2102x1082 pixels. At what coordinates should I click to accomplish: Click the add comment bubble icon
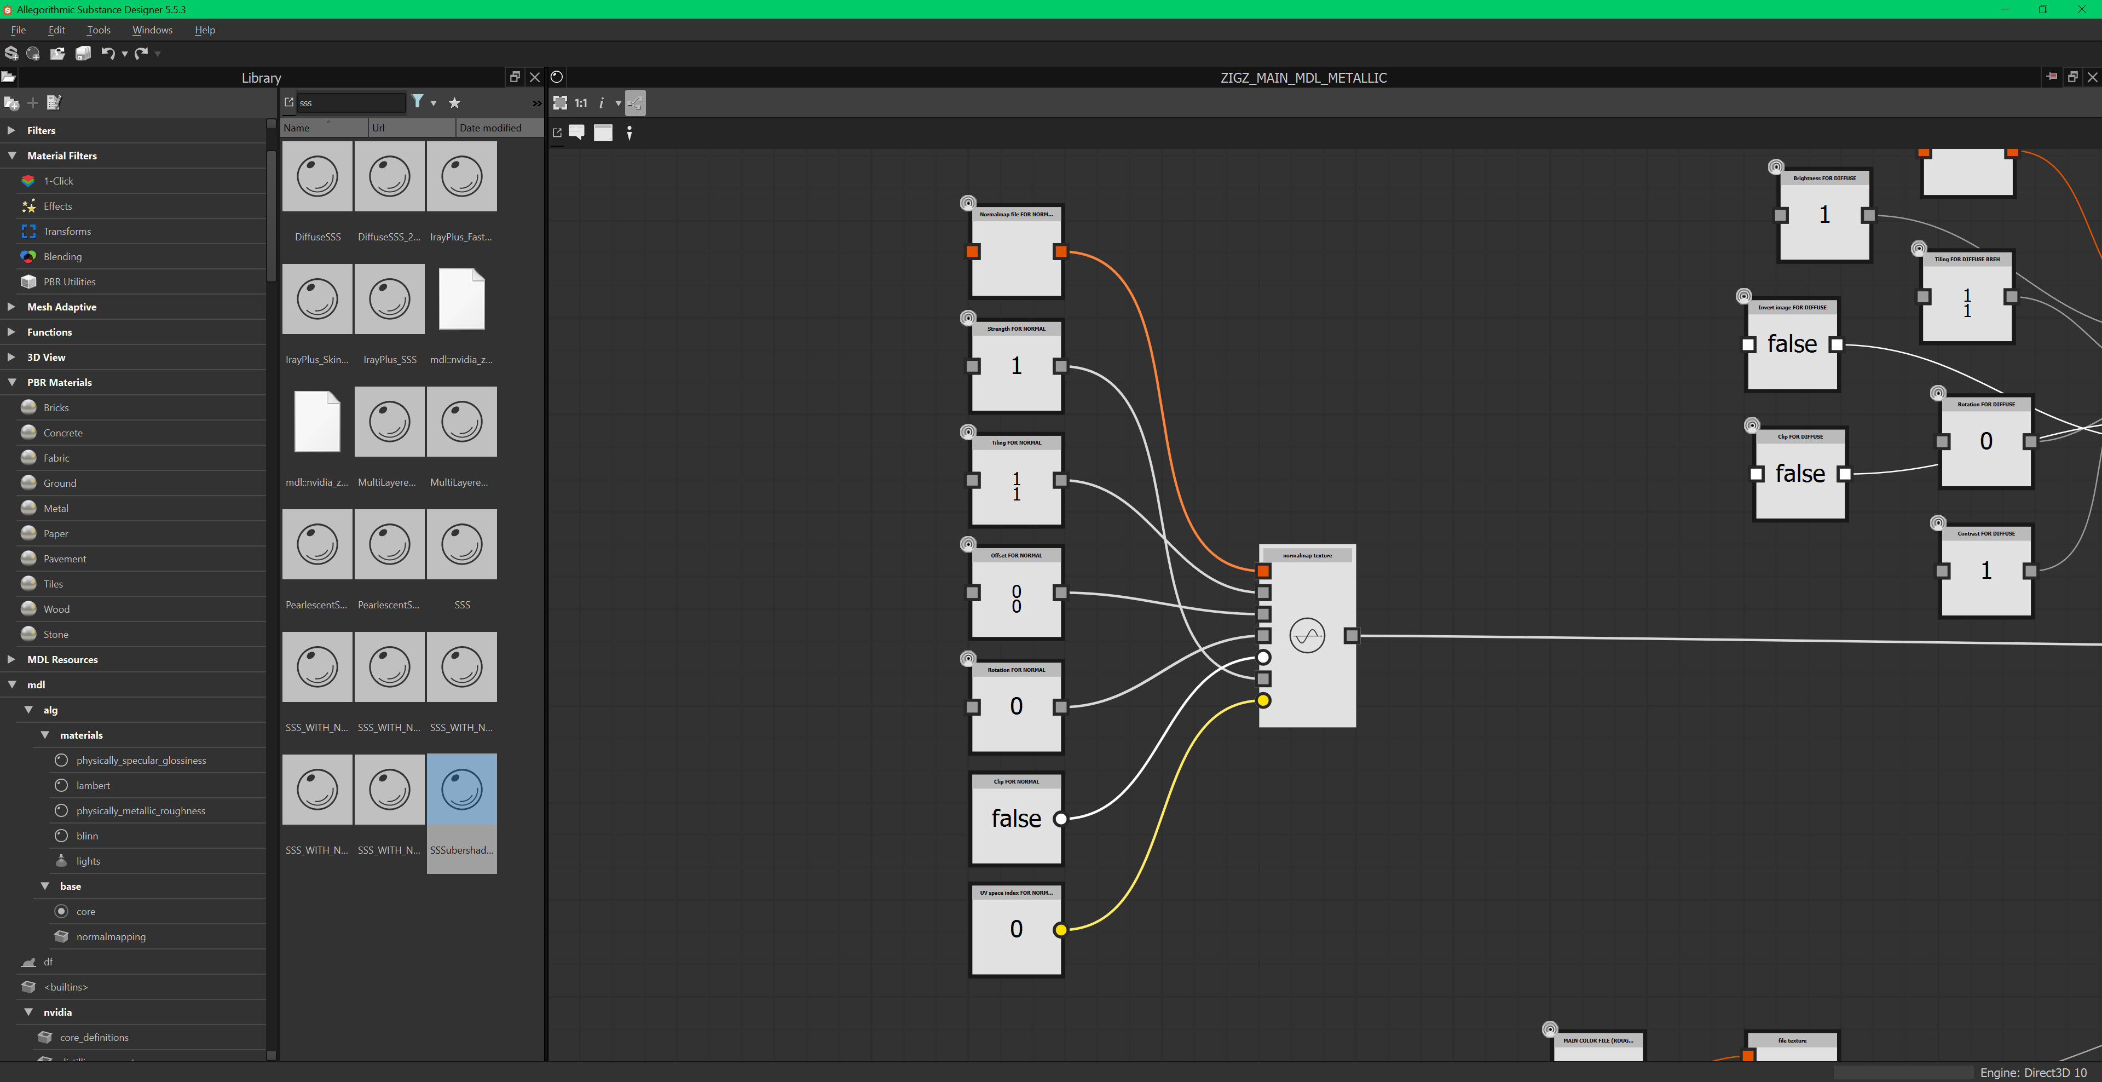[577, 132]
